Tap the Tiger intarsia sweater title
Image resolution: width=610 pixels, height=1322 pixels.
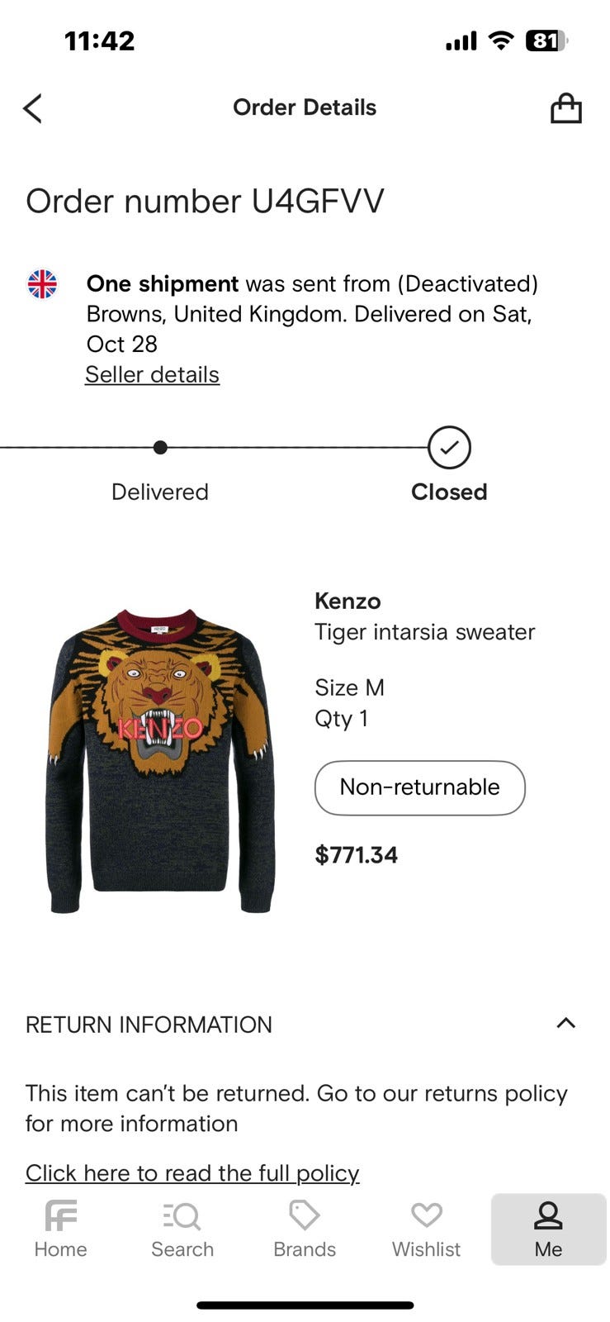tap(424, 632)
